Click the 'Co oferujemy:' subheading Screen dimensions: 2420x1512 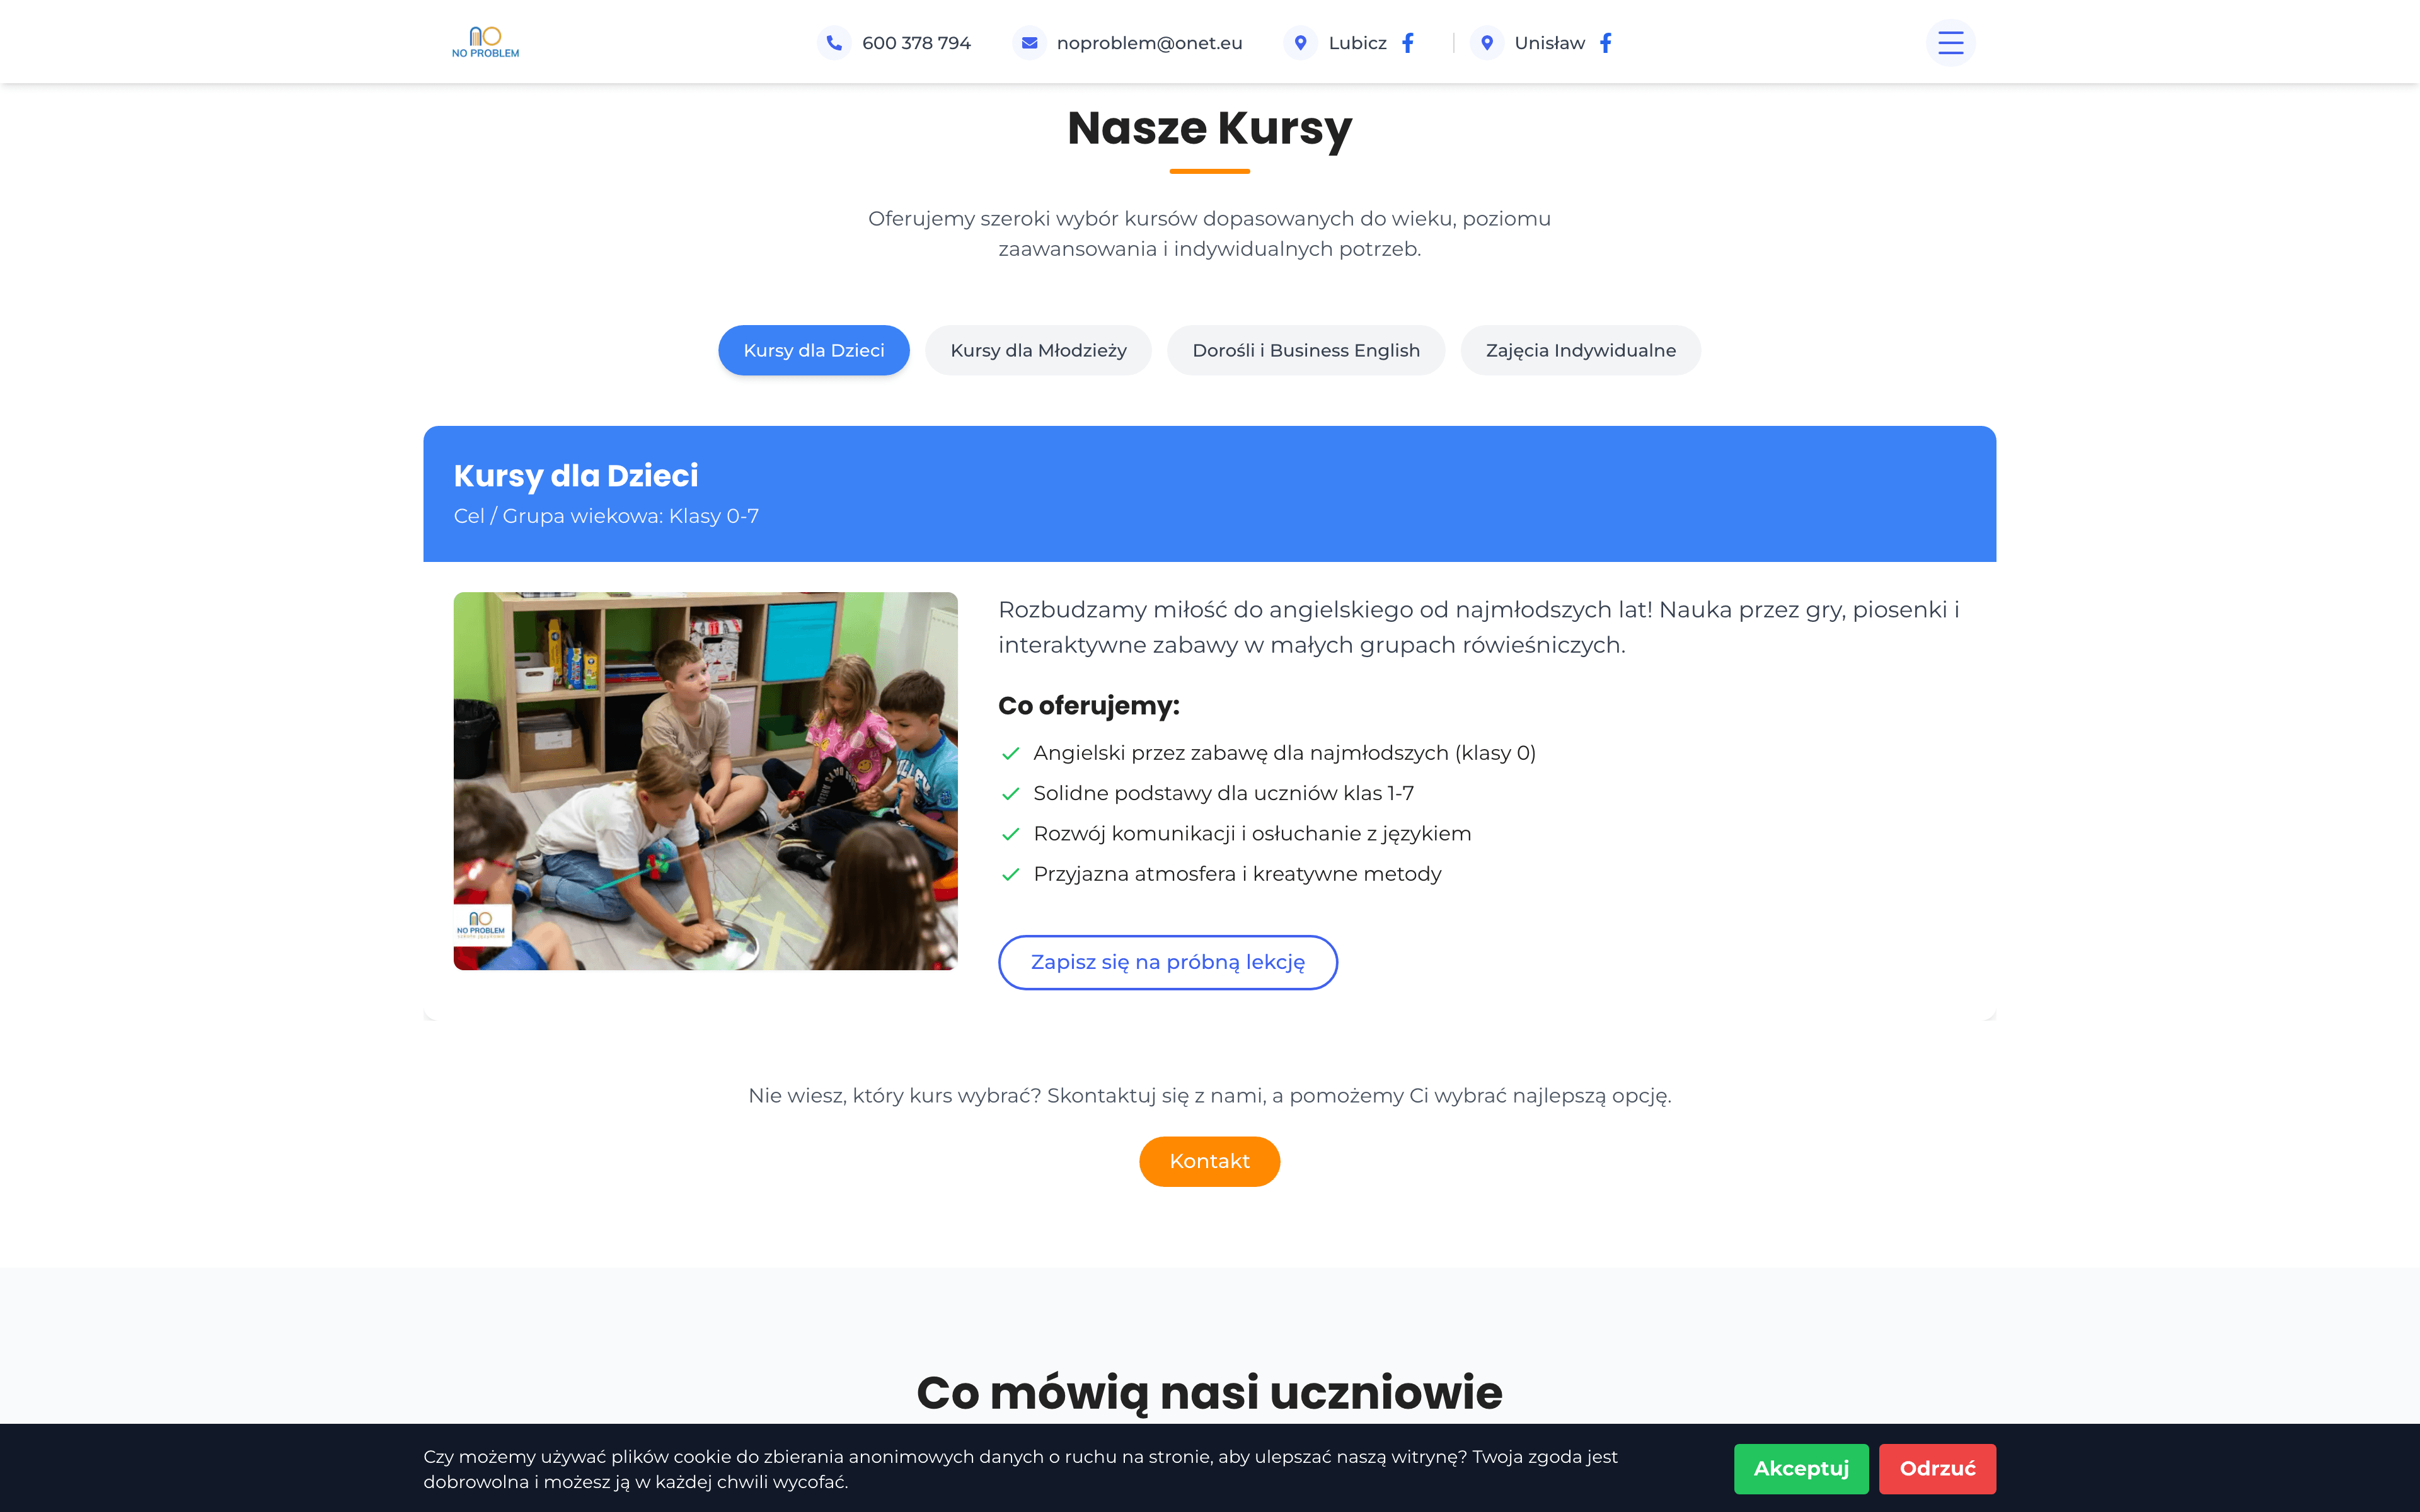click(1088, 705)
